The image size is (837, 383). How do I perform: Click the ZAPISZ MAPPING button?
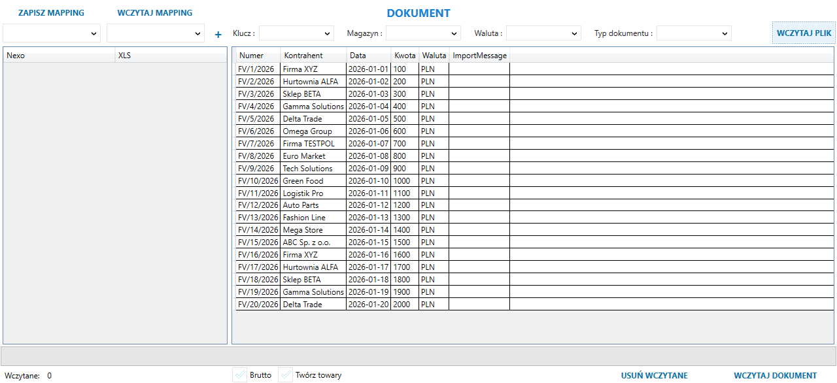click(x=51, y=13)
